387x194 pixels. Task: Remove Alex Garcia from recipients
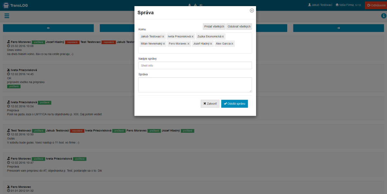pyautogui.click(x=232, y=44)
